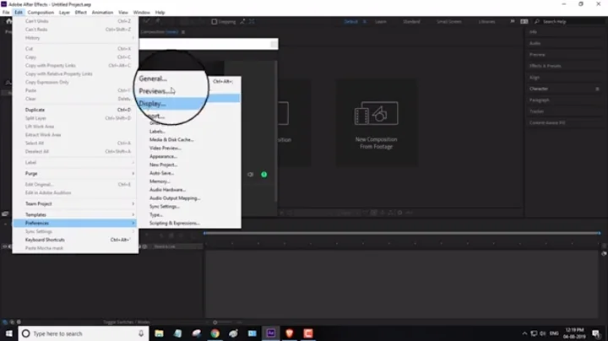Click the Windows Start button
This screenshot has height=341, width=608.
pyautogui.click(x=8, y=333)
